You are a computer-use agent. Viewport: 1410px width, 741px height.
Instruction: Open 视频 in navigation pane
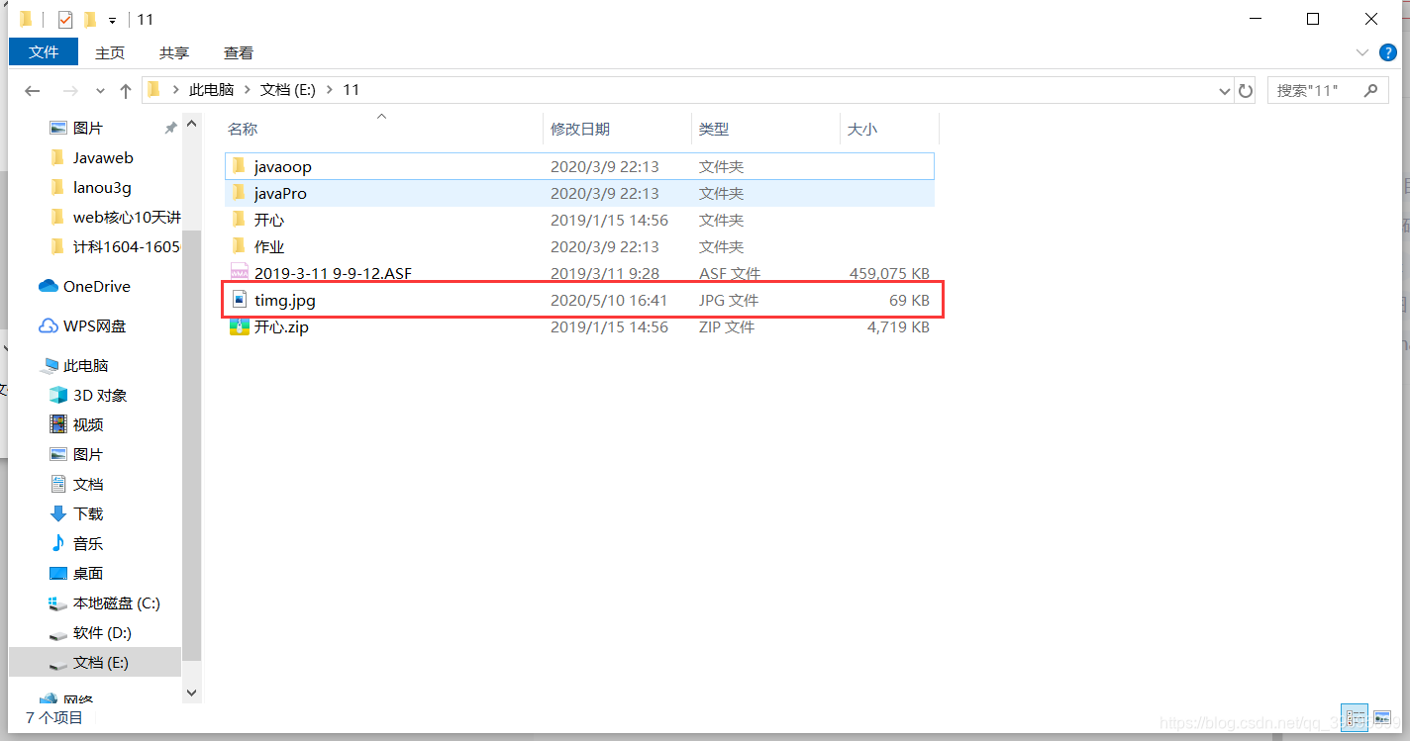pyautogui.click(x=88, y=425)
